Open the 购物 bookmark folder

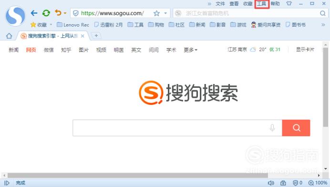tap(156, 25)
